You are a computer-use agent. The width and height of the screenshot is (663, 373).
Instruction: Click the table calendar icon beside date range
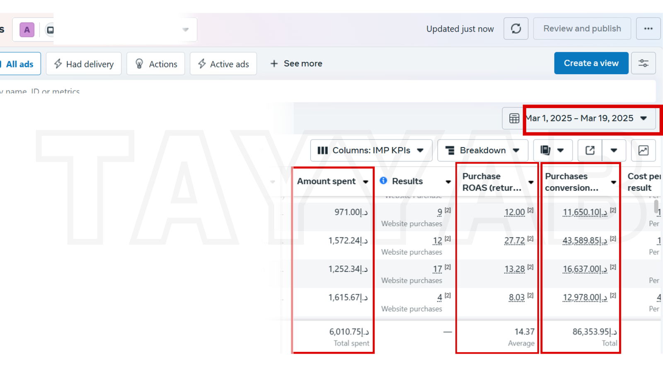(x=514, y=119)
